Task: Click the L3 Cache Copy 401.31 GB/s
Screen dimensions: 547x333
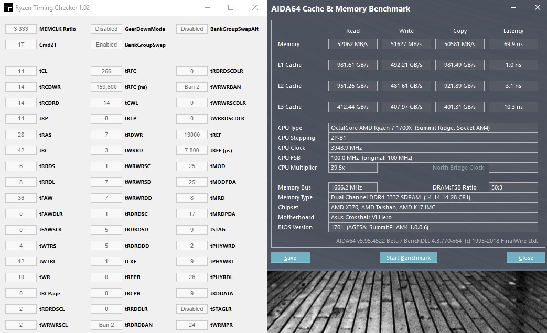Action: pos(460,107)
